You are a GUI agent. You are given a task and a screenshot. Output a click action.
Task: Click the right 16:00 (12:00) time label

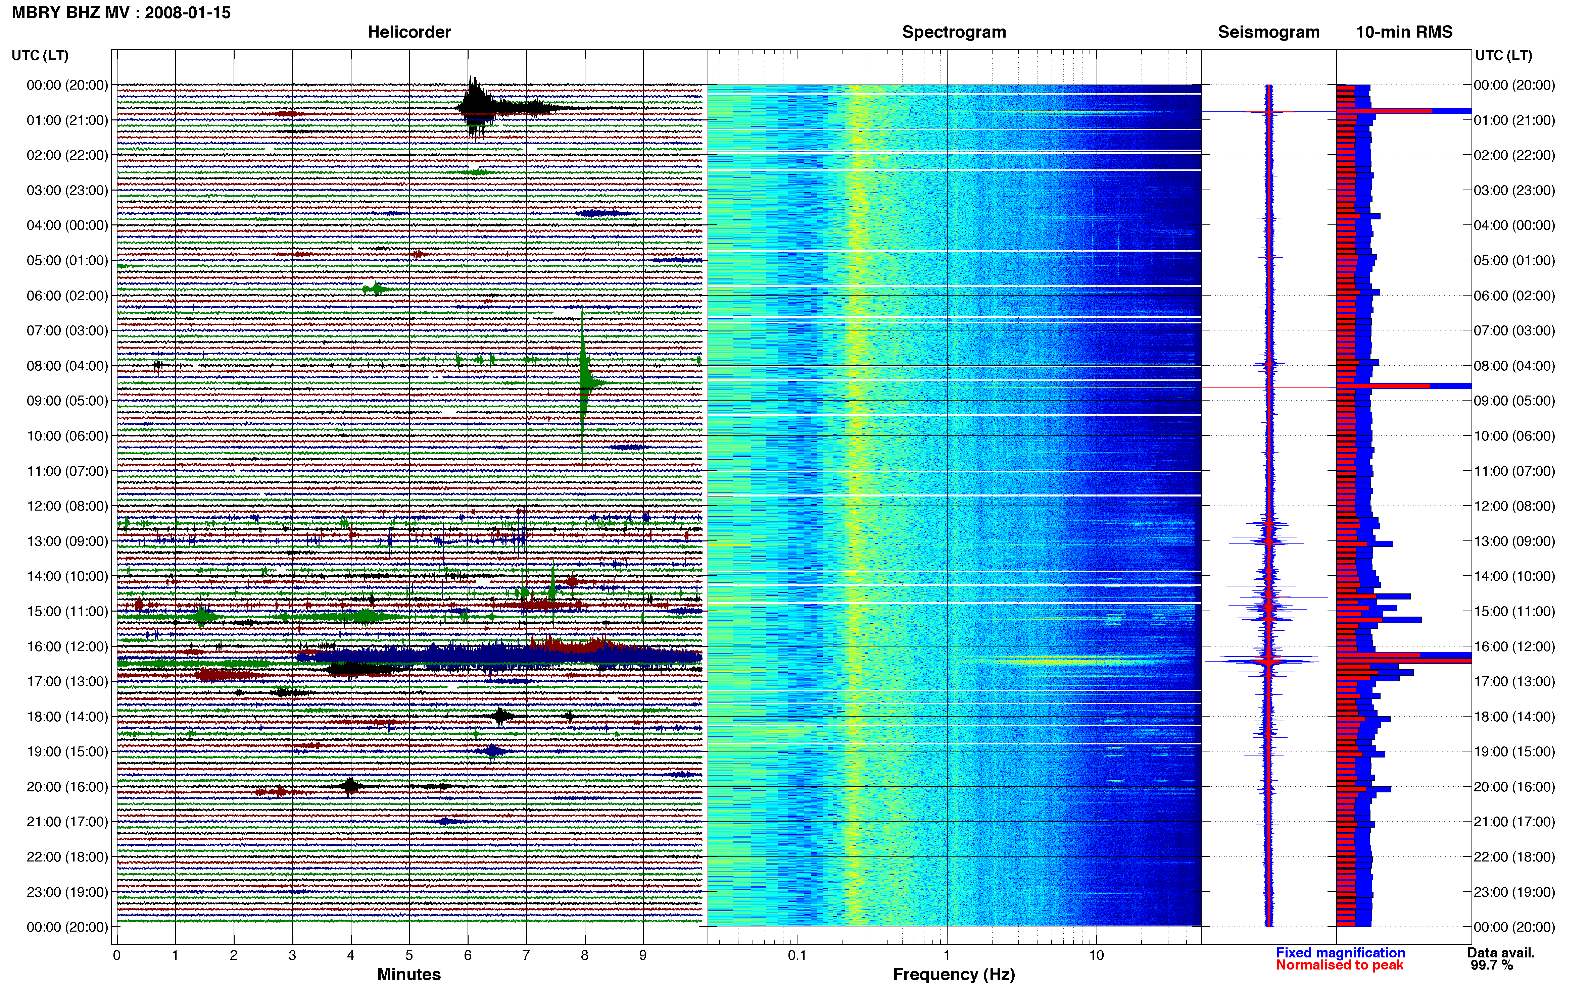1514,646
